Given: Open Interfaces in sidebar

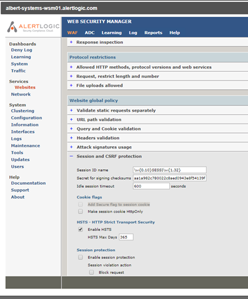Looking at the screenshot, I should tap(22, 132).
